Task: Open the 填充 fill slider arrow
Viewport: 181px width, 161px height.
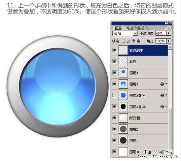Action: (x=169, y=41)
